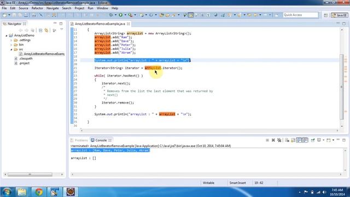Toggle Show Console When Standard Out Changes
This screenshot has height=197, width=350.
[x=299, y=140]
